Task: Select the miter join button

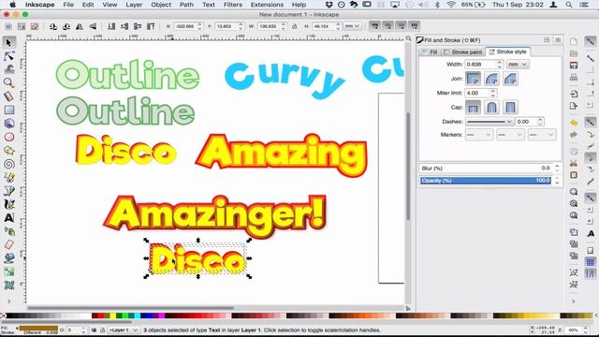Action: (x=473, y=79)
